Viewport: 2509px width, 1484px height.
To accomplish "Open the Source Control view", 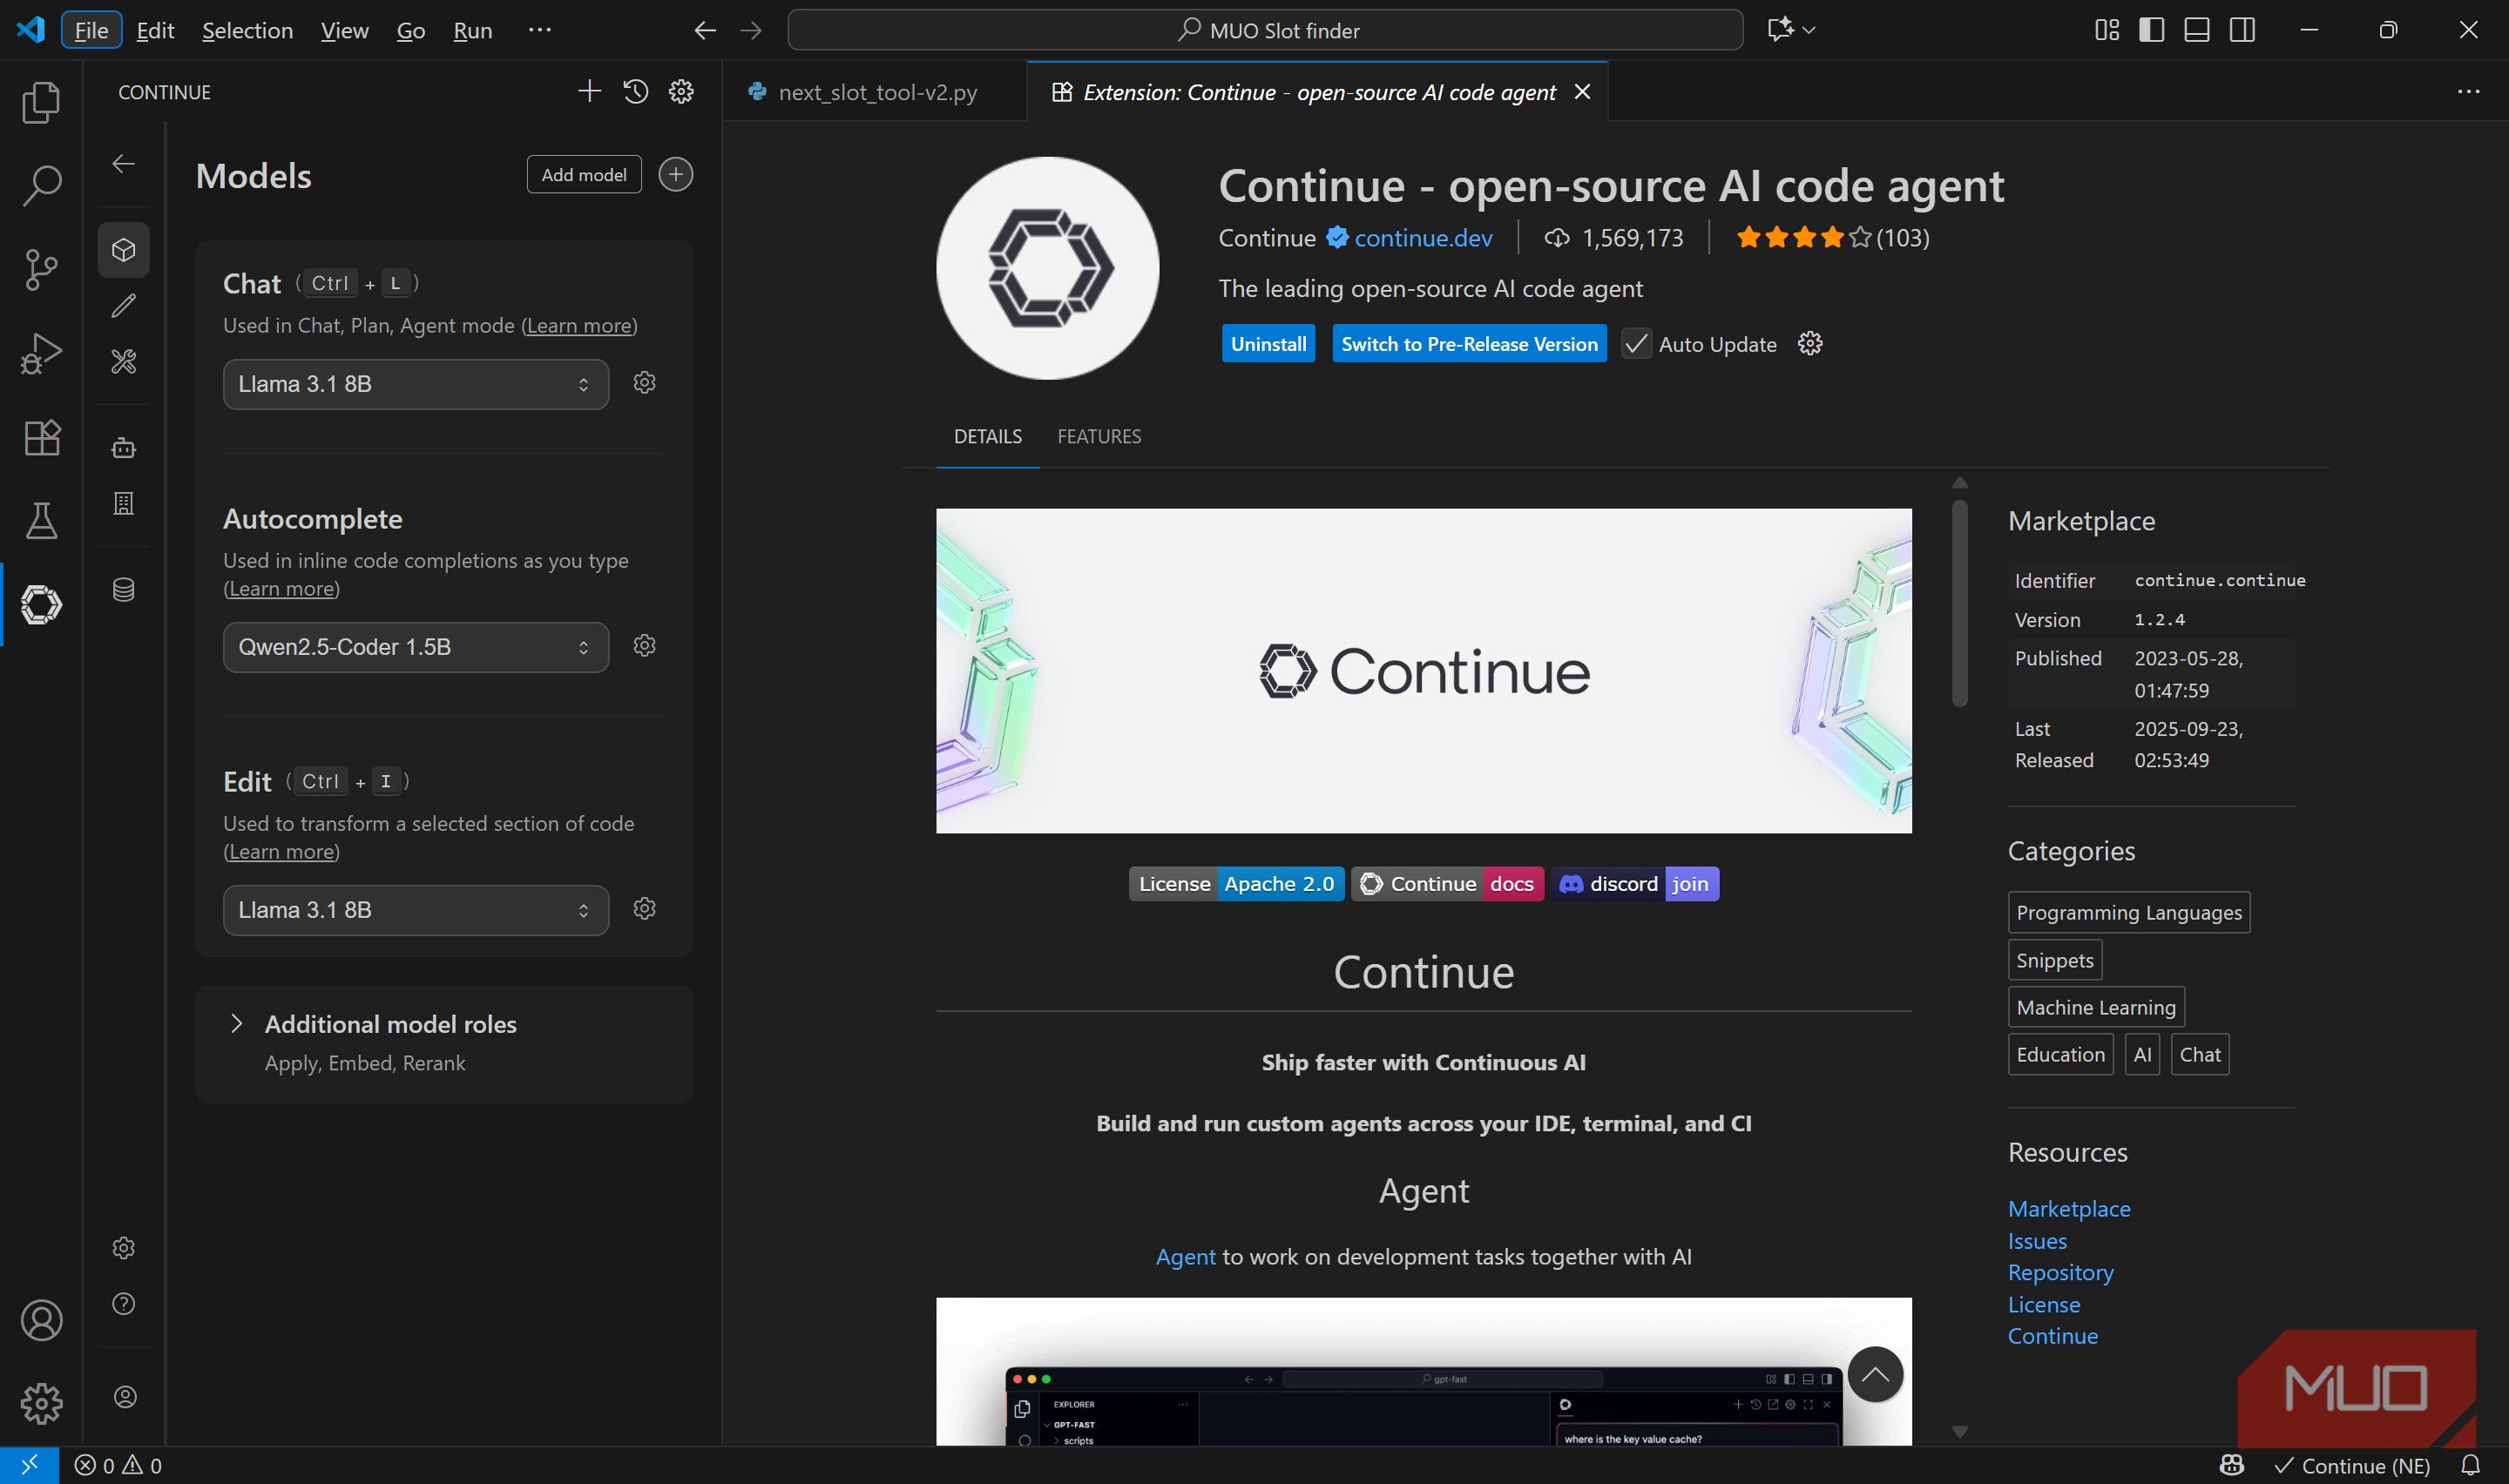I will 41,269.
